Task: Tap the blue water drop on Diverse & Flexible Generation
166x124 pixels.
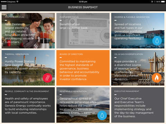Action: click(x=157, y=41)
